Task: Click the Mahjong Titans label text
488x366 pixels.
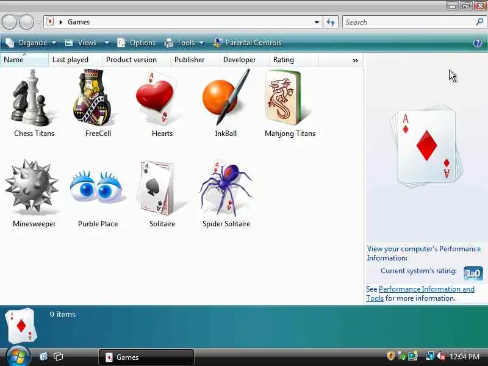Action: tap(290, 134)
